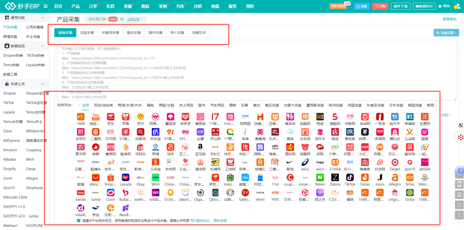Click into the product links text area

[x=257, y=71]
